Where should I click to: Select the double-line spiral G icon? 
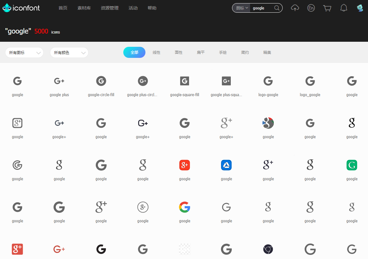click(17, 165)
